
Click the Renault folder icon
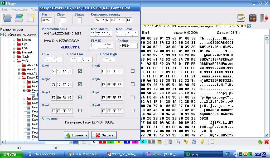click(x=19, y=52)
